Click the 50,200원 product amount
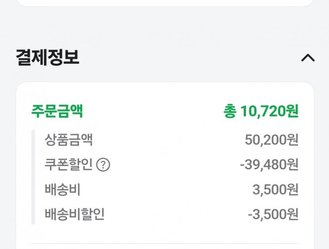329x249 pixels. [x=272, y=140]
